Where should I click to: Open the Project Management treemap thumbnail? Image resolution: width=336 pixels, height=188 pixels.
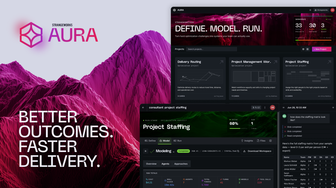tap(254, 77)
